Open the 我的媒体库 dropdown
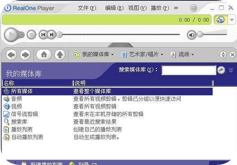This screenshot has width=237, height=165. pyautogui.click(x=93, y=54)
